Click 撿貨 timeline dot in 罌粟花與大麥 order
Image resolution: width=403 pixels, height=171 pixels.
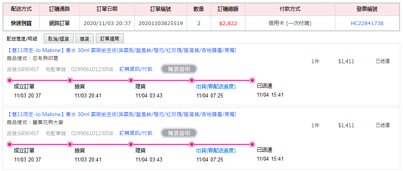tap(70, 144)
